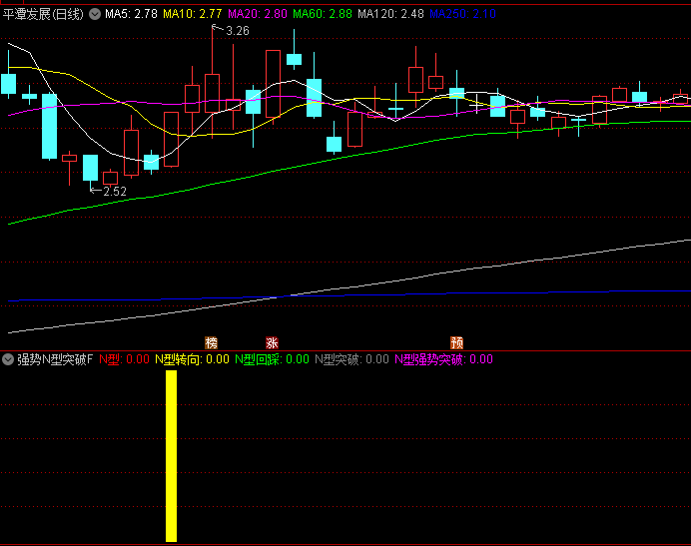Click the N型转向: 0.00 value label
Image resolution: width=691 pixels, height=546 pixels.
(x=192, y=359)
